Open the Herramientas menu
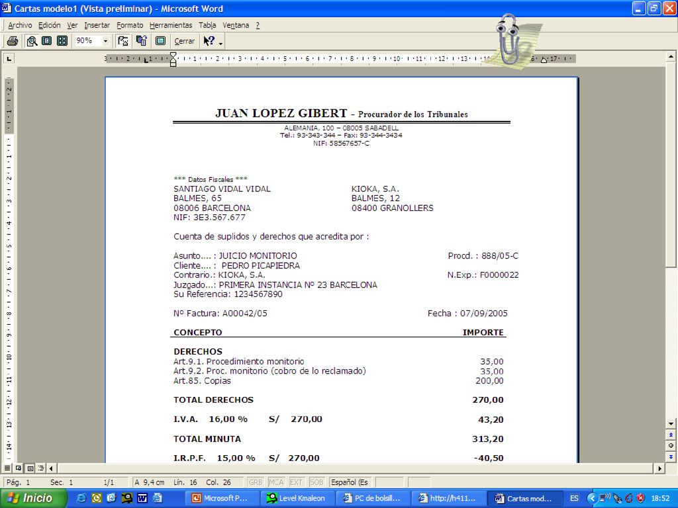The width and height of the screenshot is (678, 508). click(x=171, y=25)
